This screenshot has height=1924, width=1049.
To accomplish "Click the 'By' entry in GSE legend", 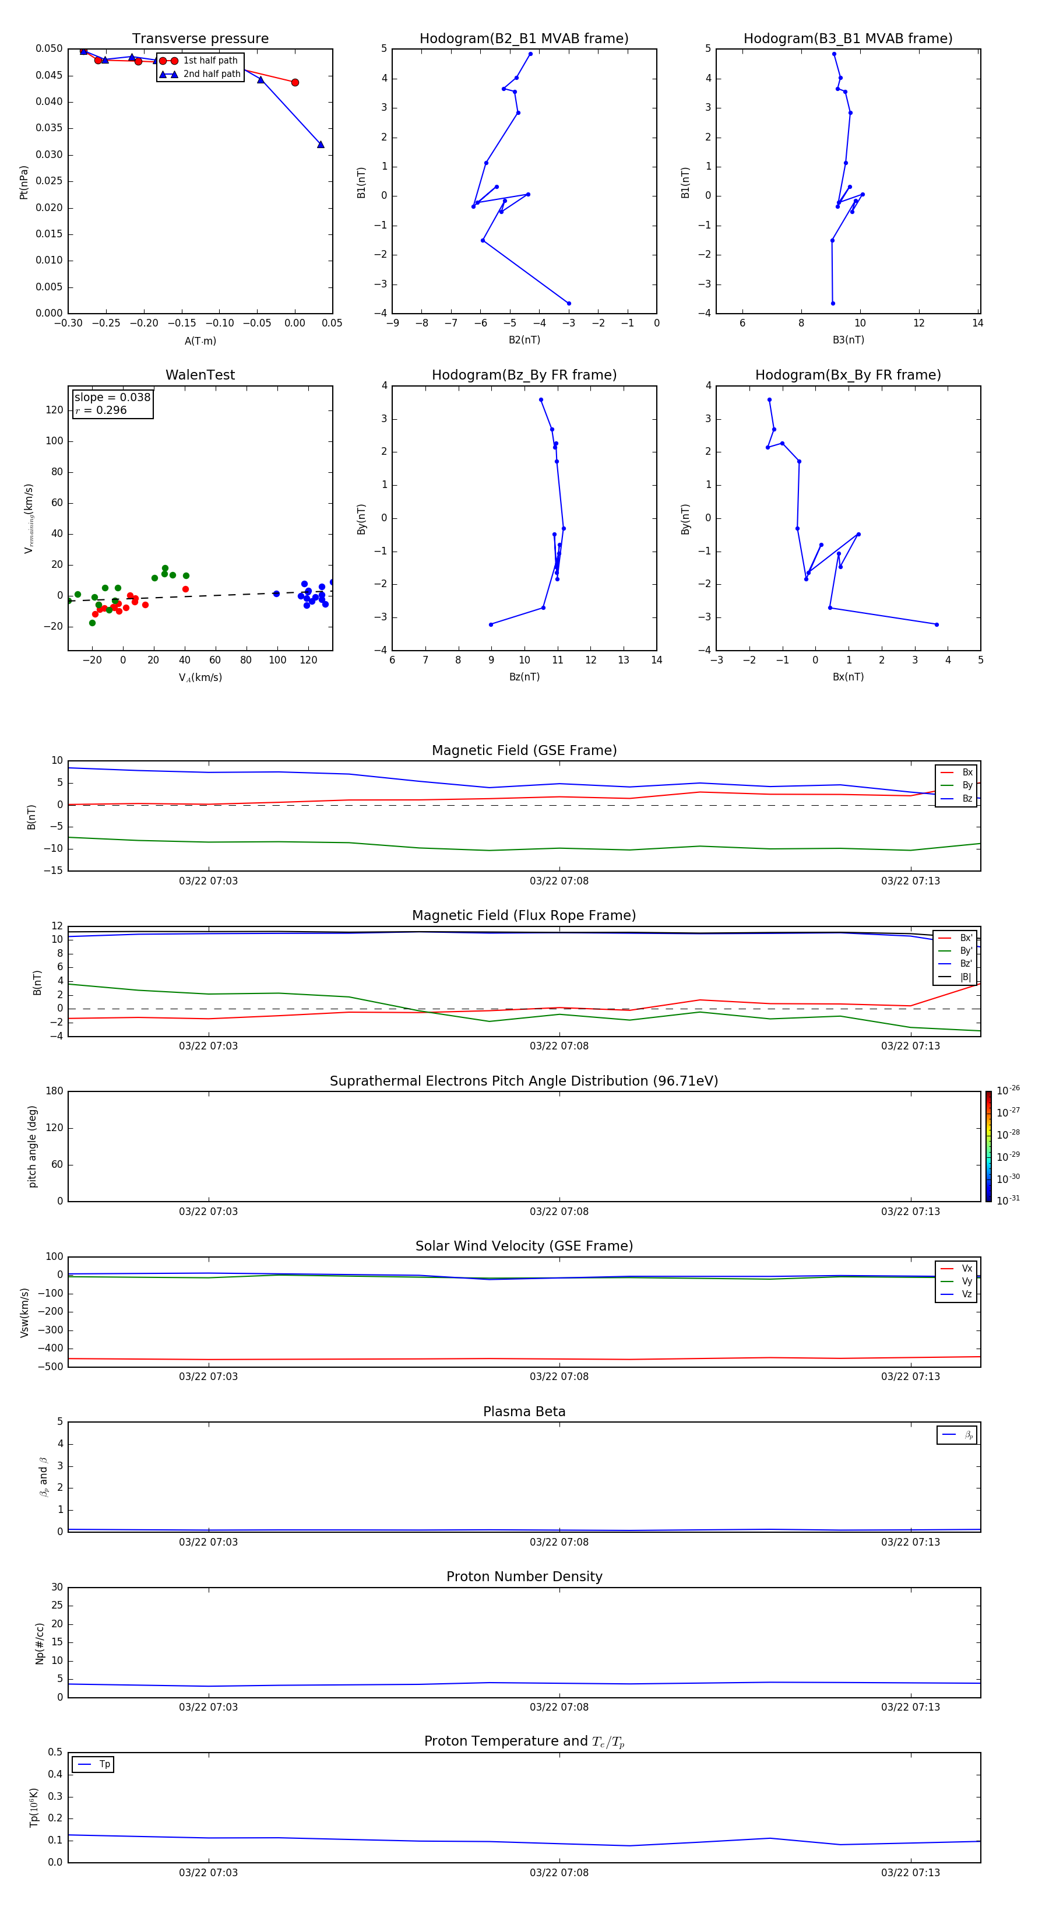I will (x=956, y=785).
